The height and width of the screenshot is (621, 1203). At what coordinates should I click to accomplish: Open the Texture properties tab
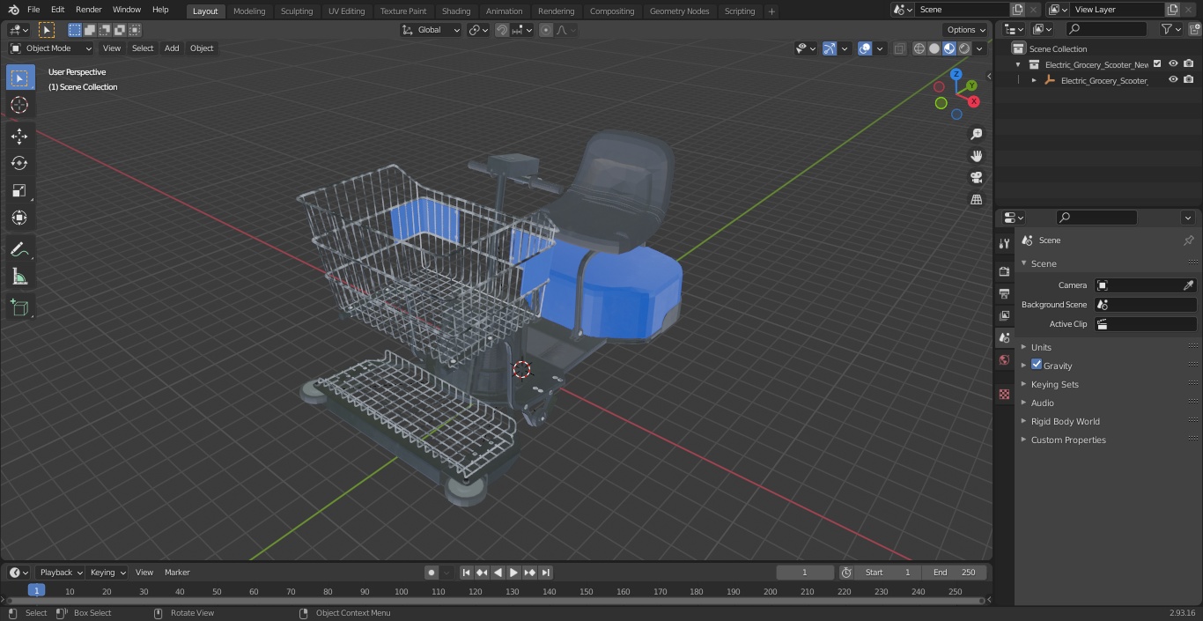tap(1004, 394)
